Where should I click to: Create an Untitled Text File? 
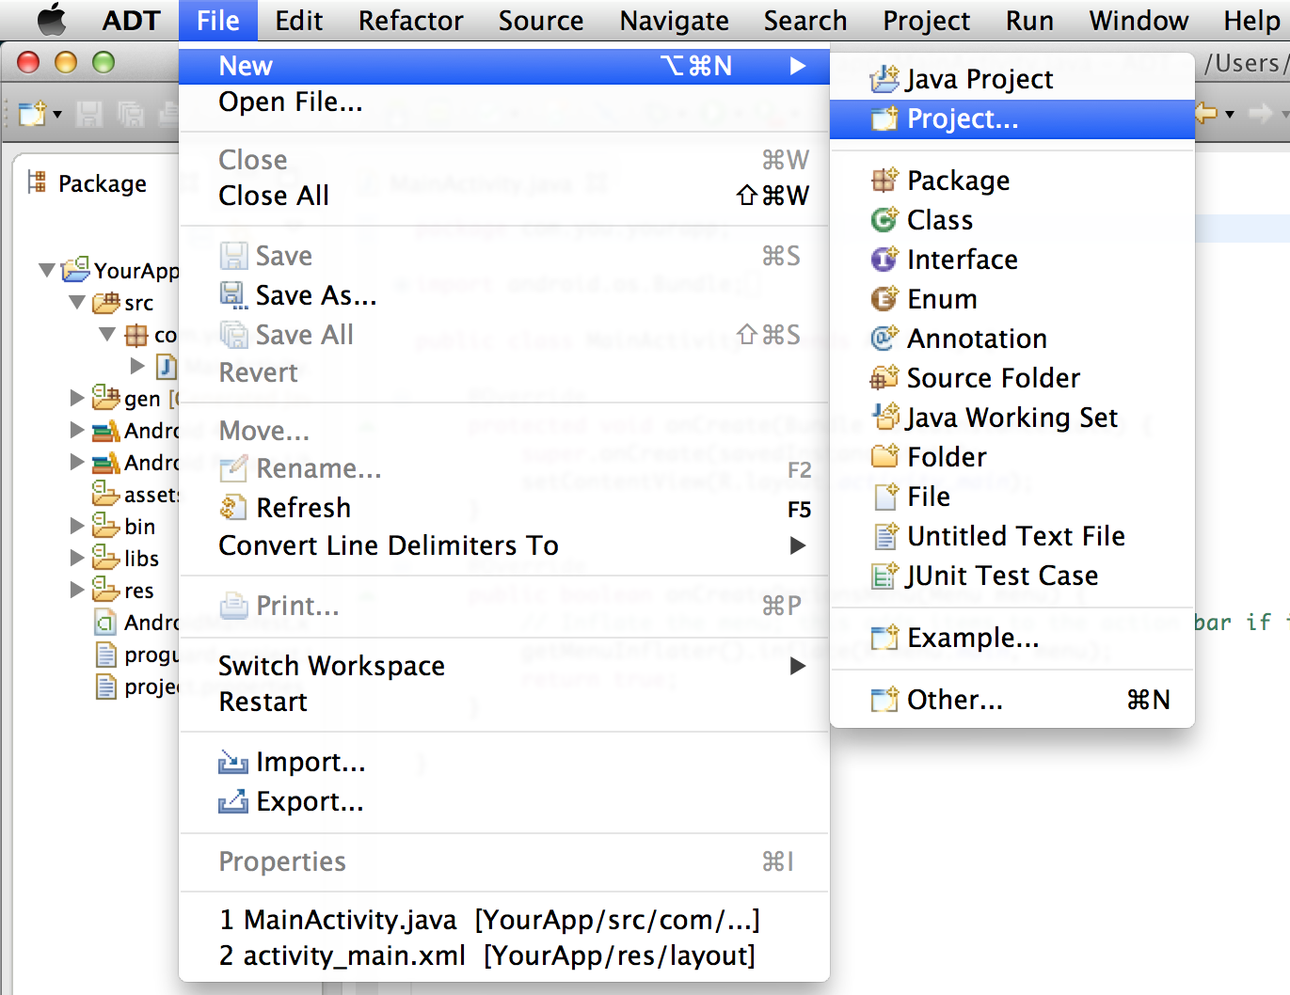tap(1012, 535)
